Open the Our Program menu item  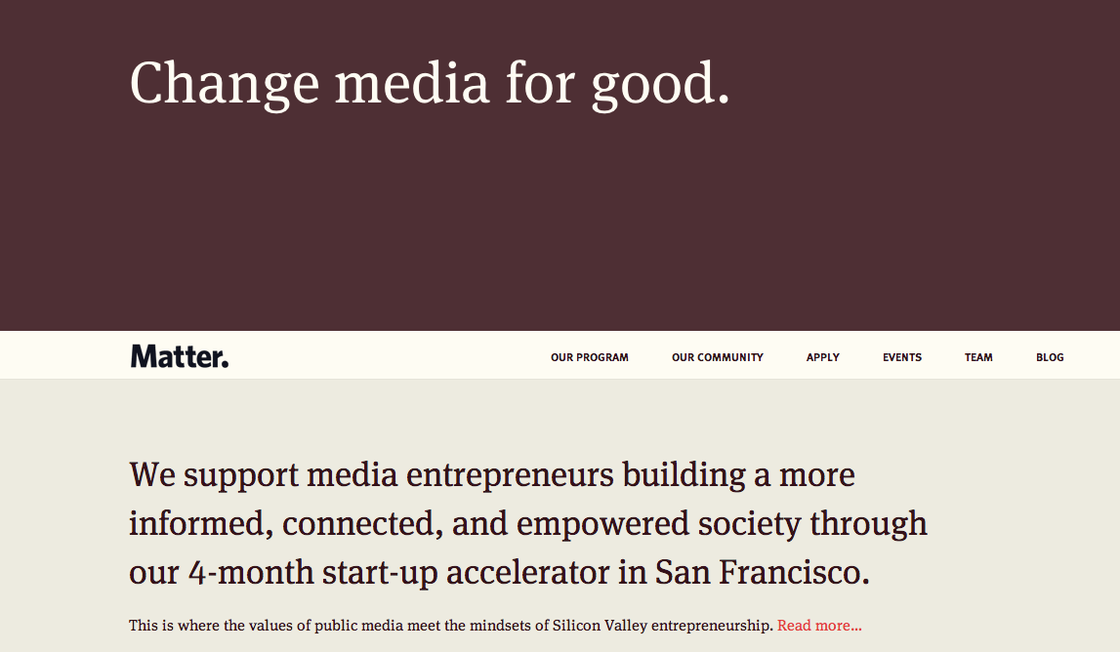[x=589, y=357]
